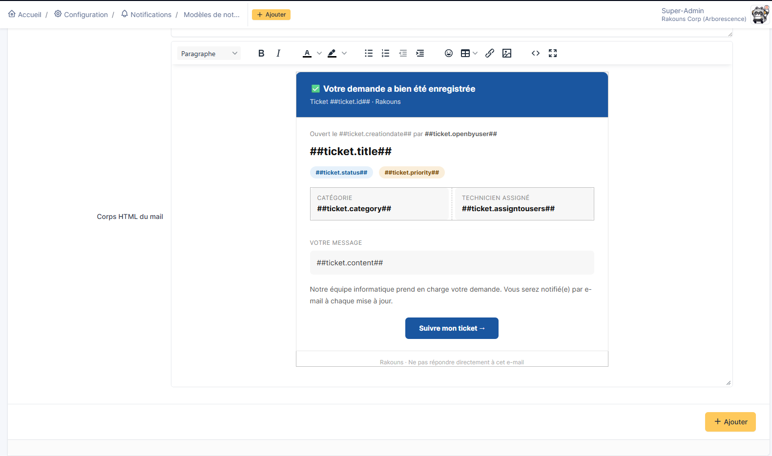The height and width of the screenshot is (456, 772).
Task: Expand the table options dropdown arrow
Action: pos(475,53)
